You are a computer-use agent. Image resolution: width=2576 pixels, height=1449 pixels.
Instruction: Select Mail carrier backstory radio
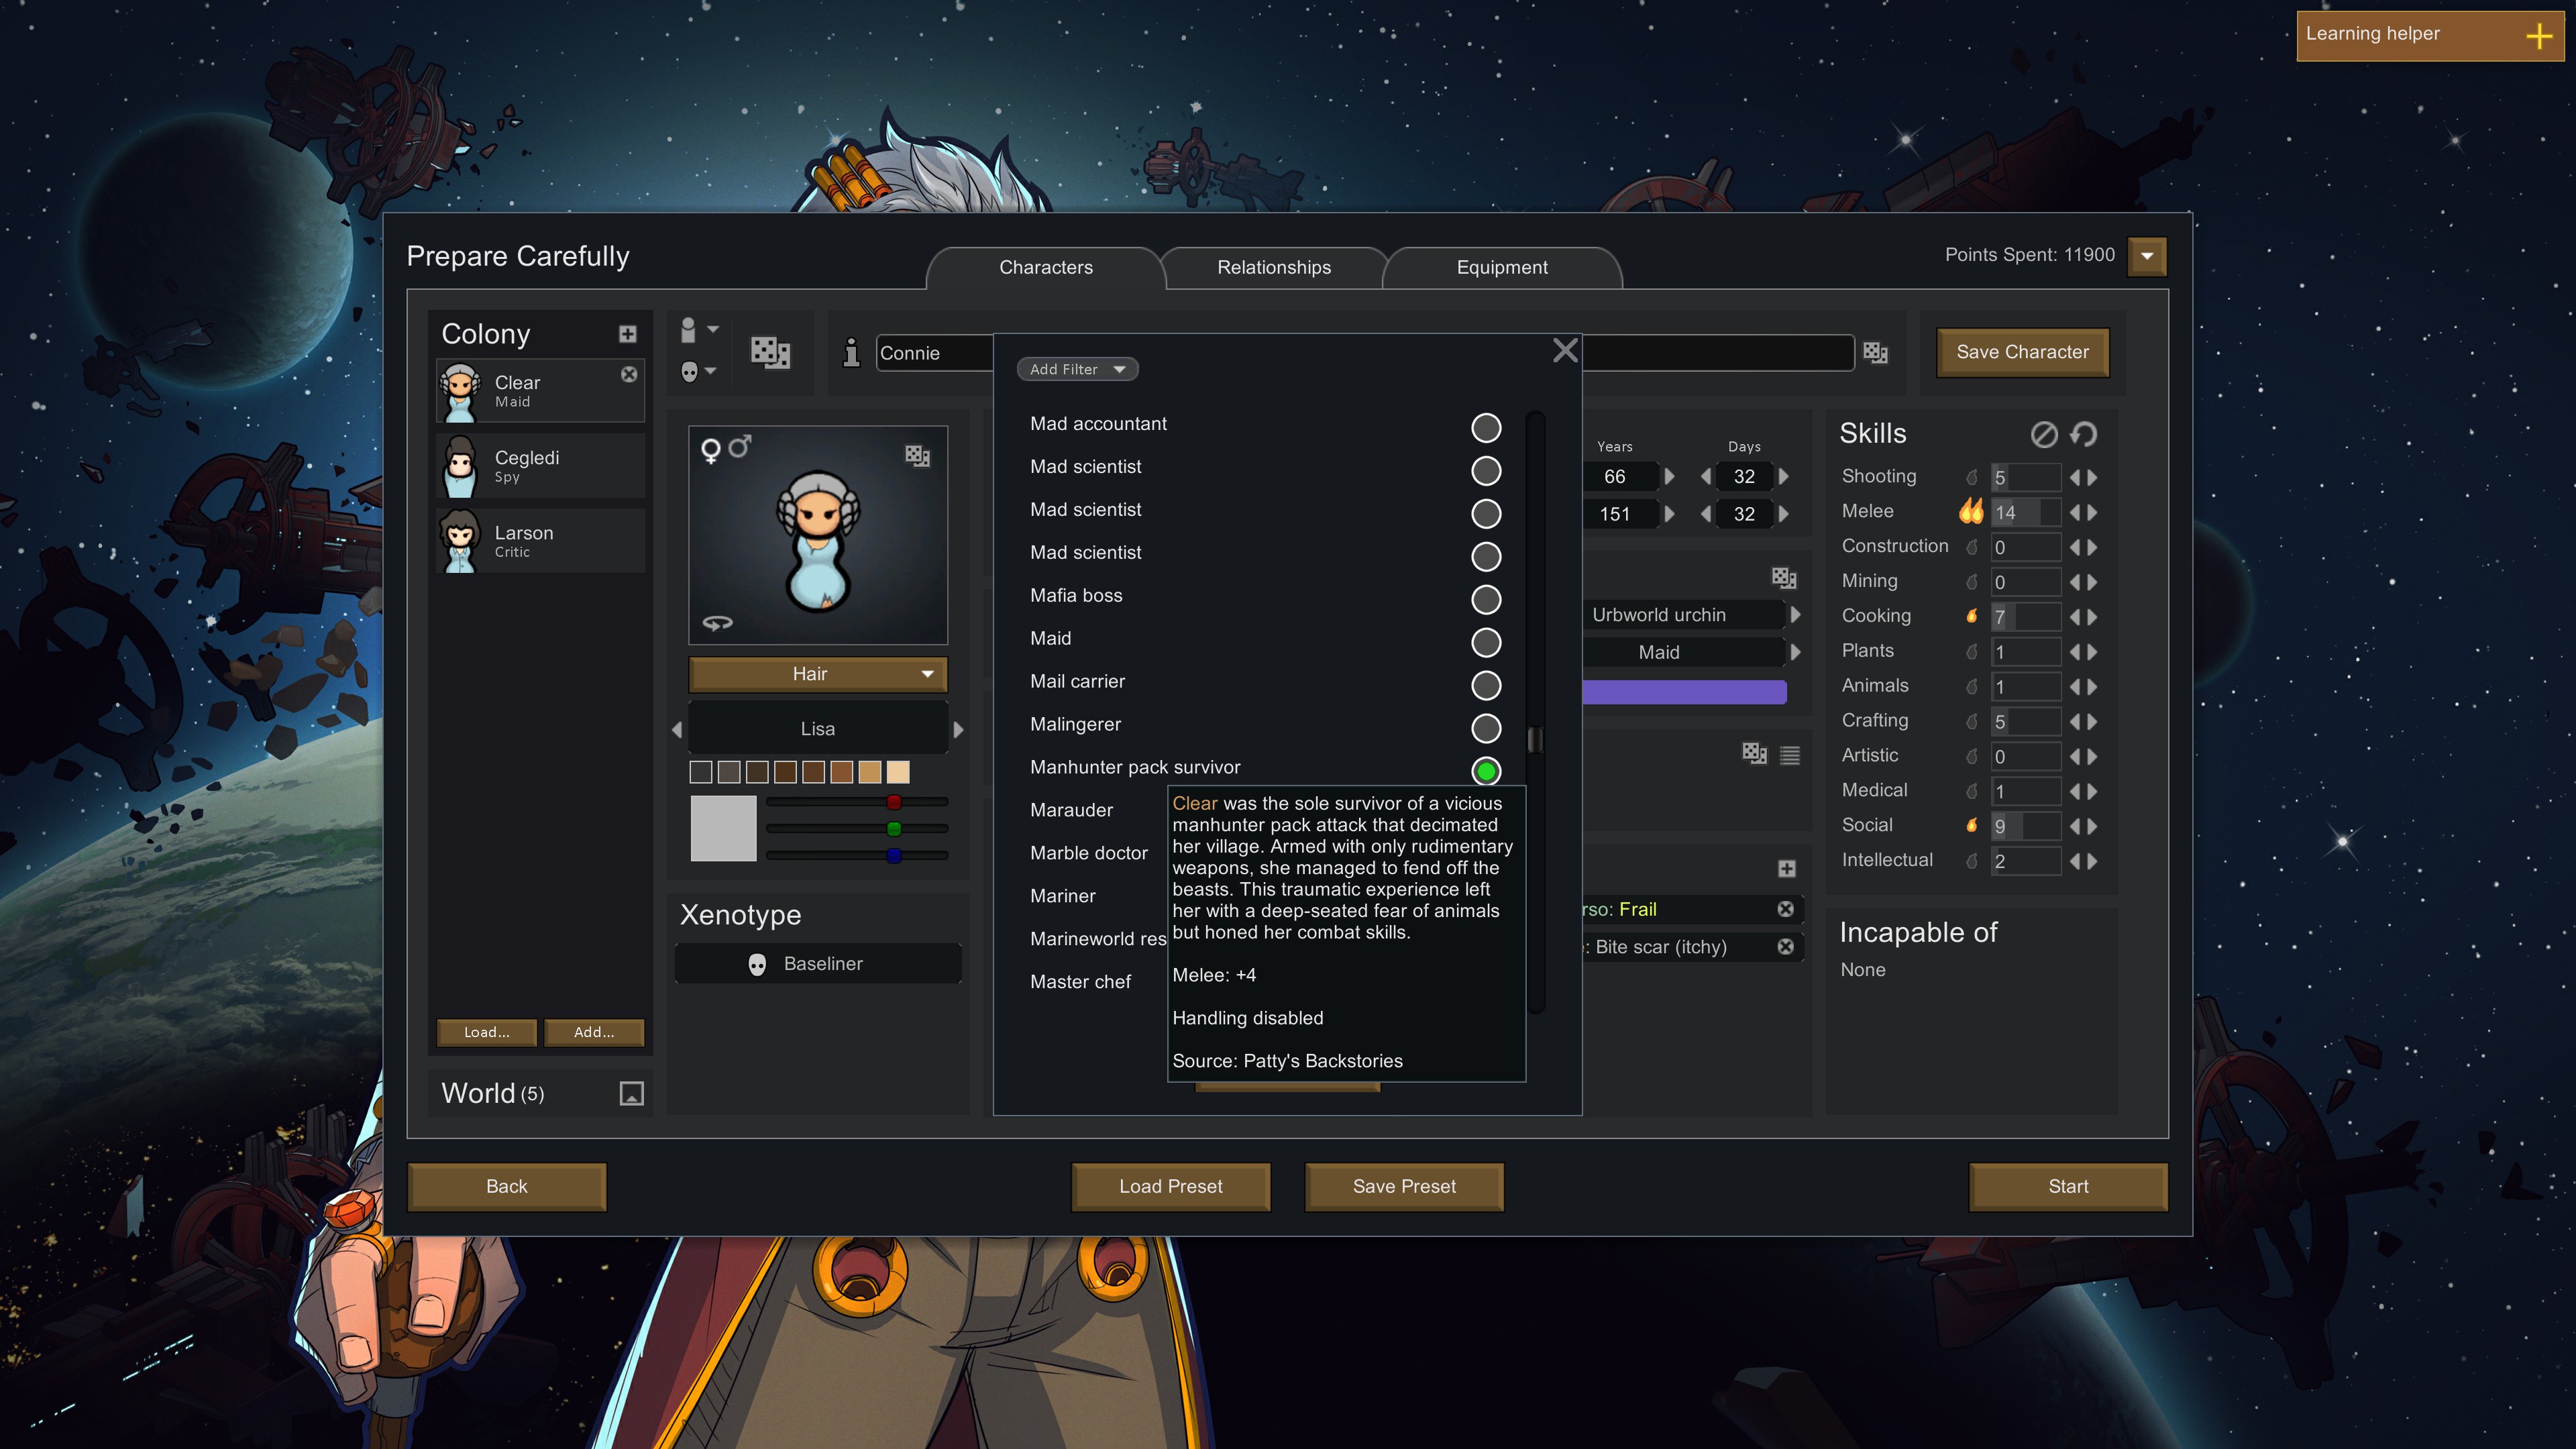(x=1486, y=685)
